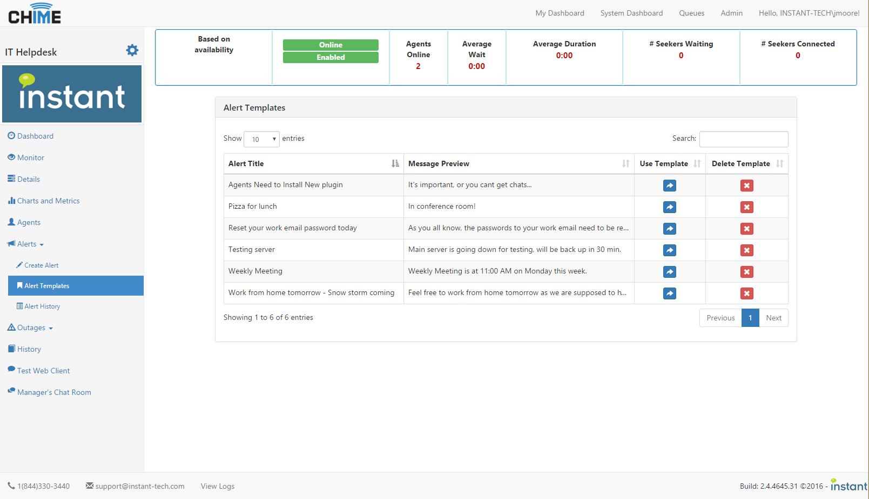Use the 'Agents Need to Install New plugin' template
Screen dimensions: 869x499
670,186
